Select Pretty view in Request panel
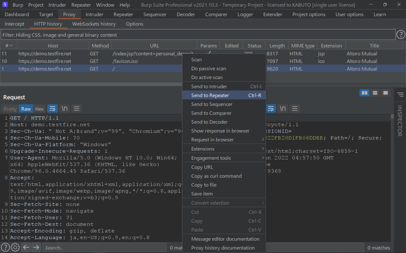Image resolution: width=406 pixels, height=253 pixels. [10, 109]
